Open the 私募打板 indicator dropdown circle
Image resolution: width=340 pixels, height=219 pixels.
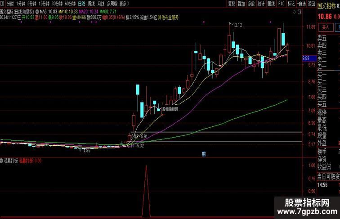[x=1, y=161]
